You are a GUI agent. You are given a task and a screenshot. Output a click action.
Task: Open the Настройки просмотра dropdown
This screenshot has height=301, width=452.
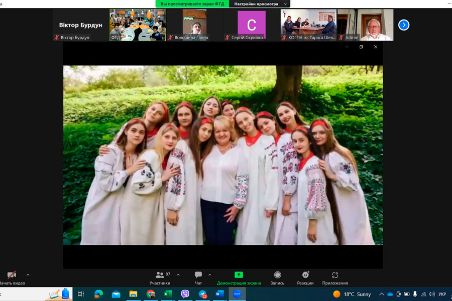(260, 4)
